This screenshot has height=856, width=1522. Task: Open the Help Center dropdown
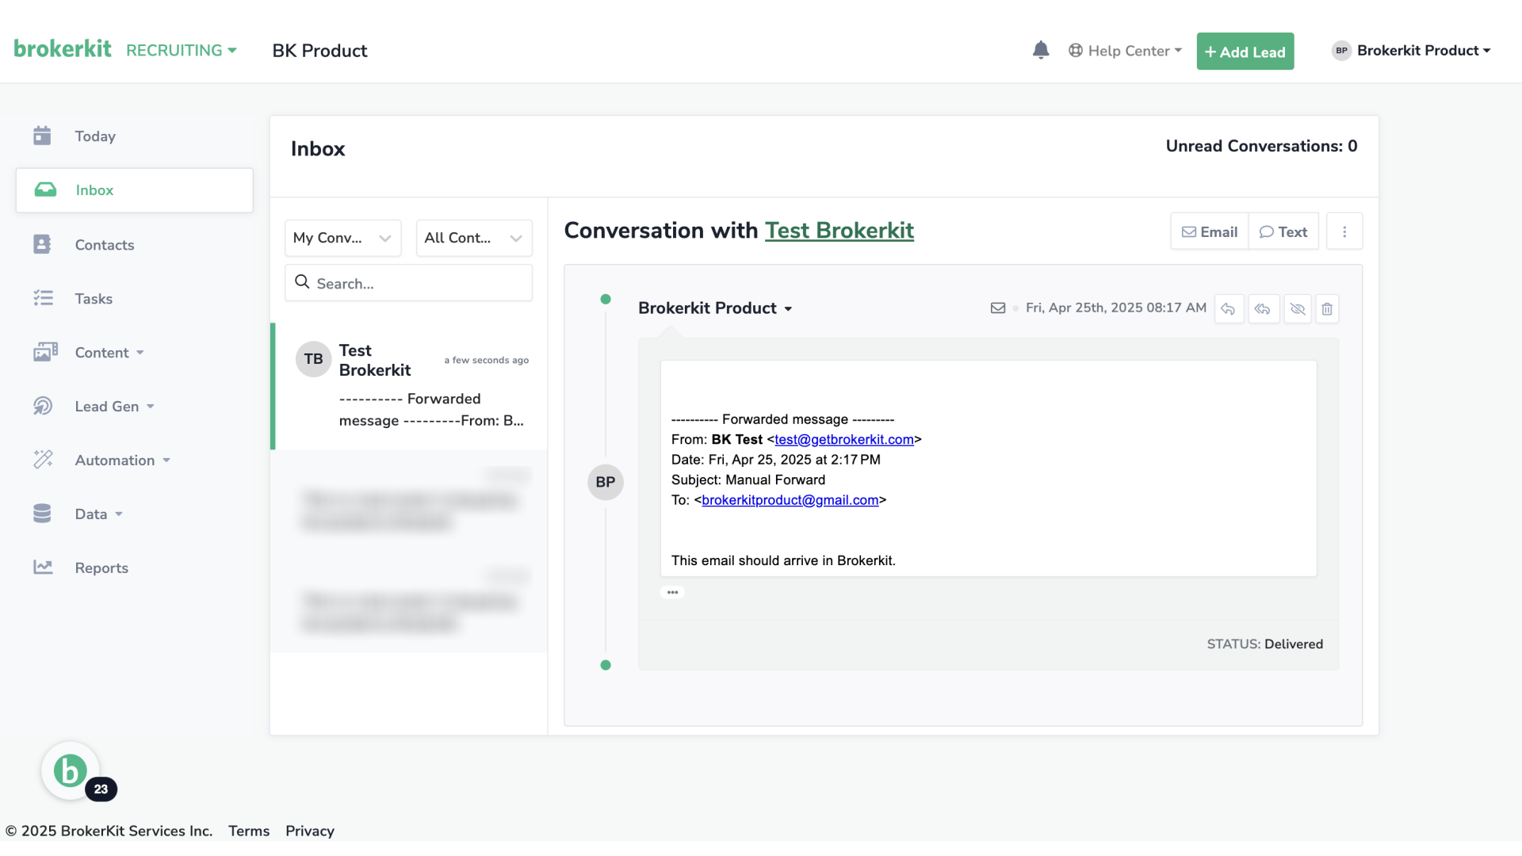(1125, 51)
